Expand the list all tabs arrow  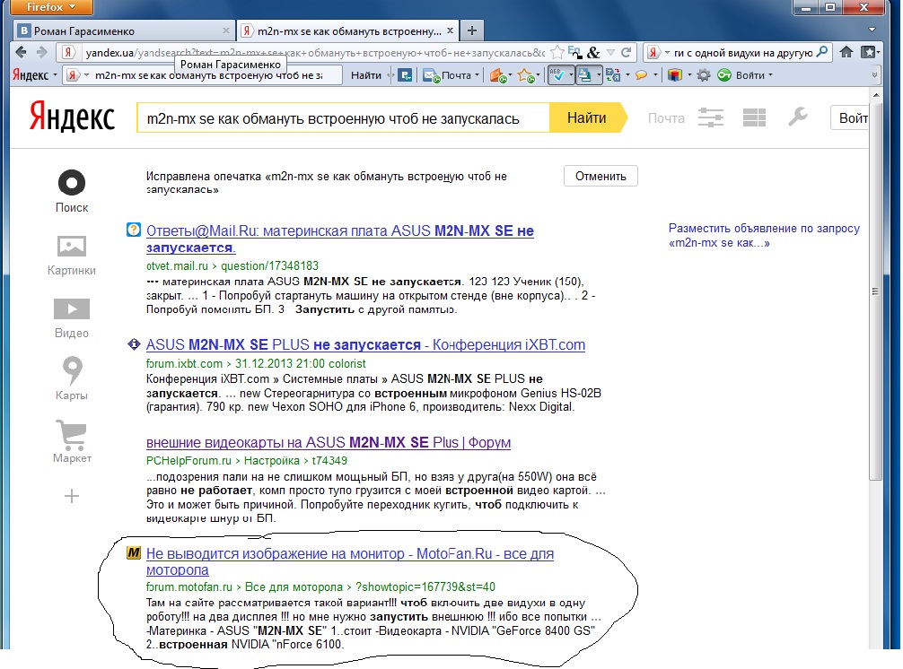click(872, 30)
